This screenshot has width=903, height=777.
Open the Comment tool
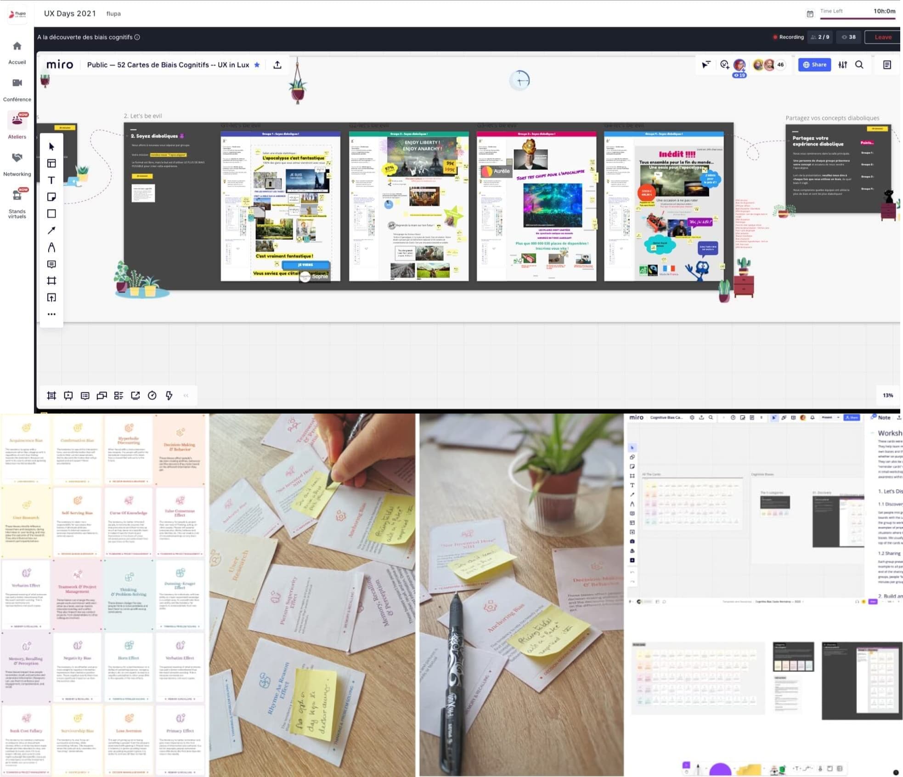click(51, 264)
